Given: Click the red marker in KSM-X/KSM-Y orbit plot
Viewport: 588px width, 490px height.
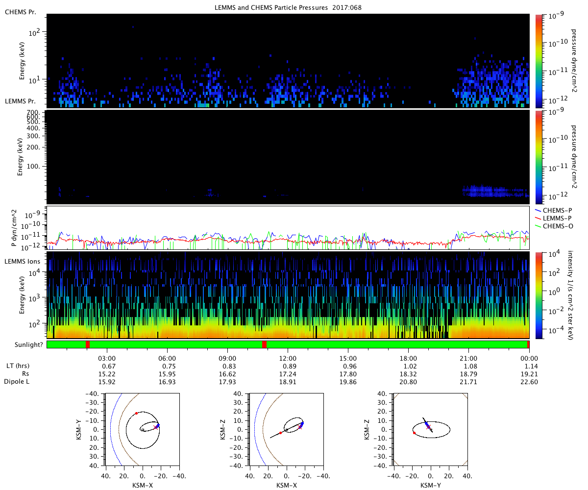Looking at the screenshot, I should pyautogui.click(x=136, y=413).
